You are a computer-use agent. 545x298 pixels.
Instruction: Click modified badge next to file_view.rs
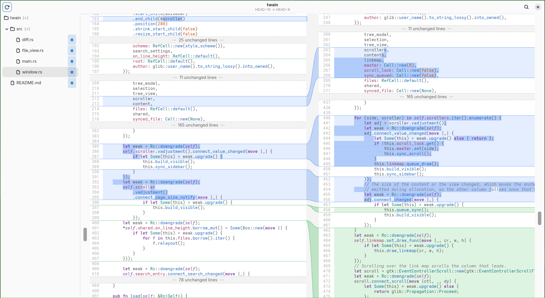pyautogui.click(x=72, y=51)
